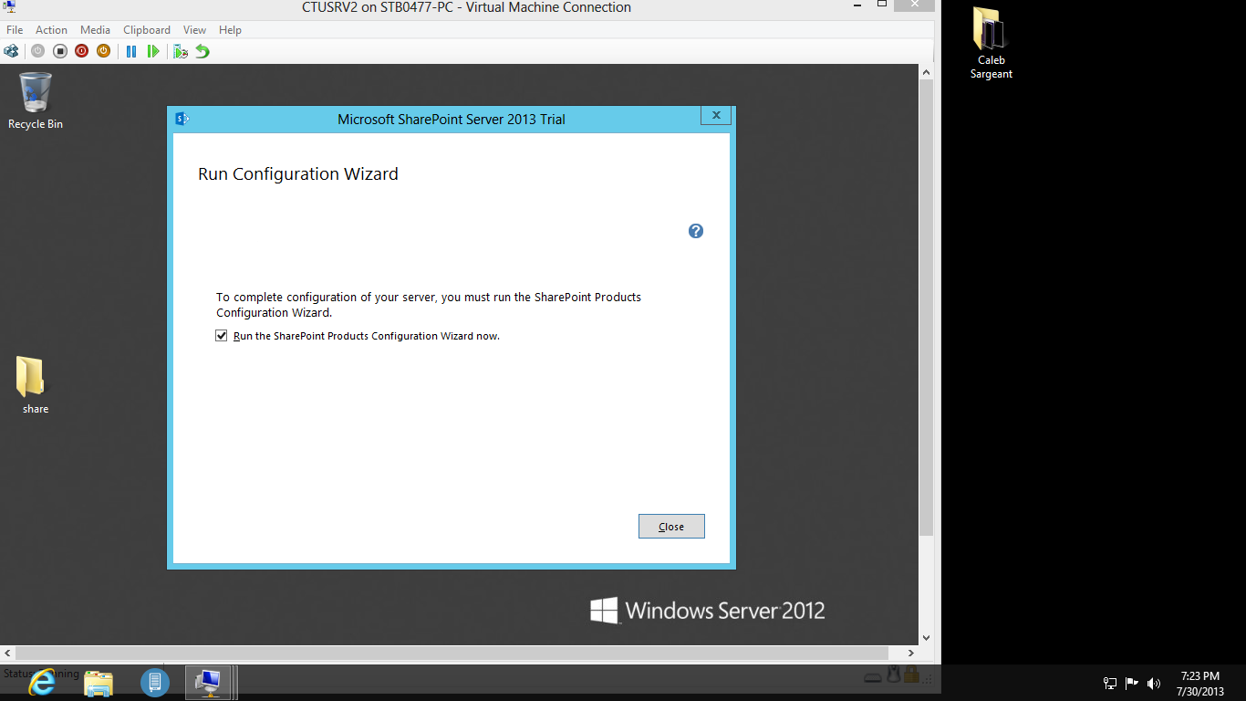The height and width of the screenshot is (701, 1246).
Task: Click the Run Configuration Wizard heading
Action: pyautogui.click(x=298, y=174)
